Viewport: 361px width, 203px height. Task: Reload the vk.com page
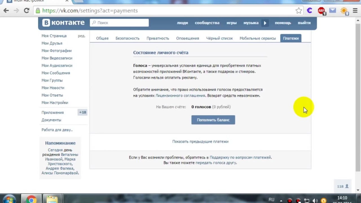(x=27, y=11)
